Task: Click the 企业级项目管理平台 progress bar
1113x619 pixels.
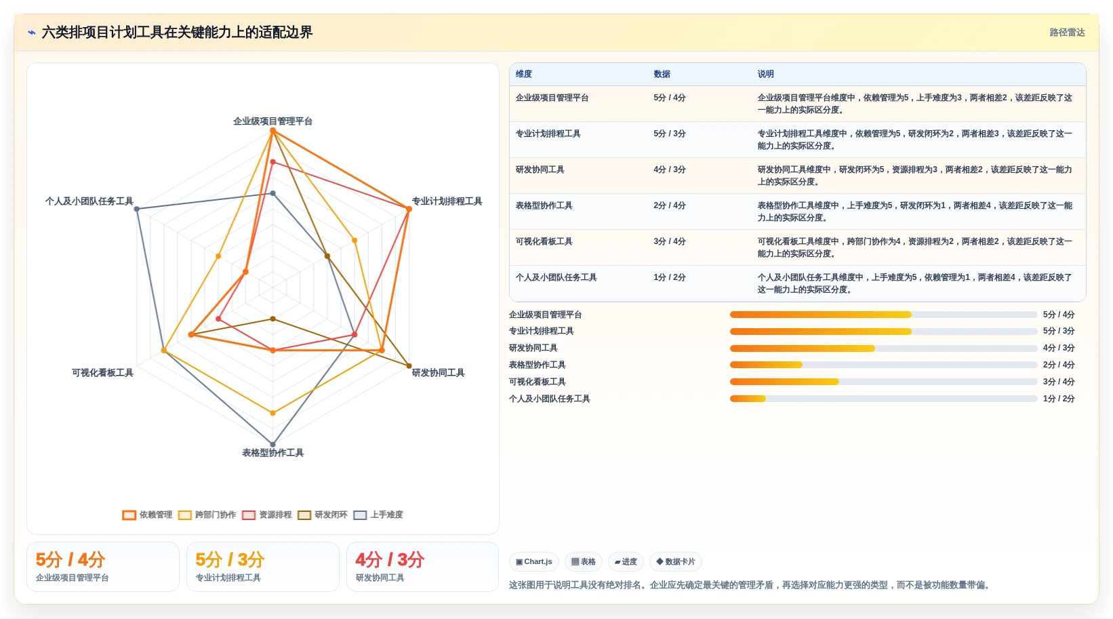Action: click(x=883, y=315)
